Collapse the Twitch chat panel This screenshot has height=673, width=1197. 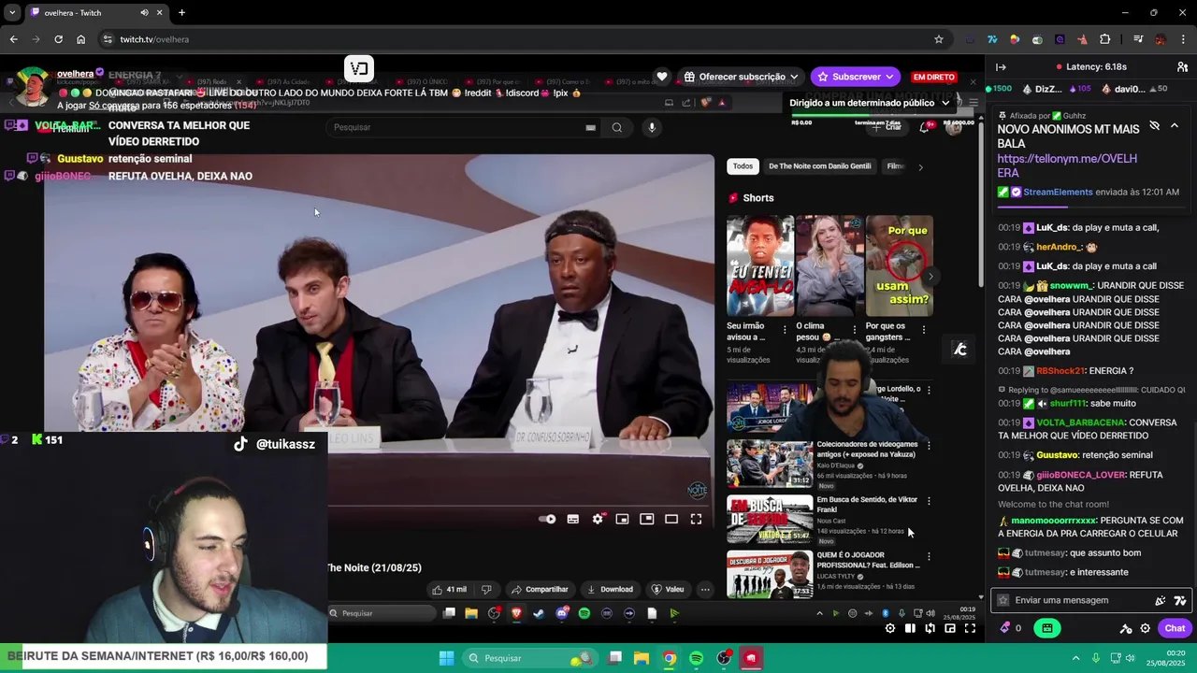pyautogui.click(x=1001, y=67)
